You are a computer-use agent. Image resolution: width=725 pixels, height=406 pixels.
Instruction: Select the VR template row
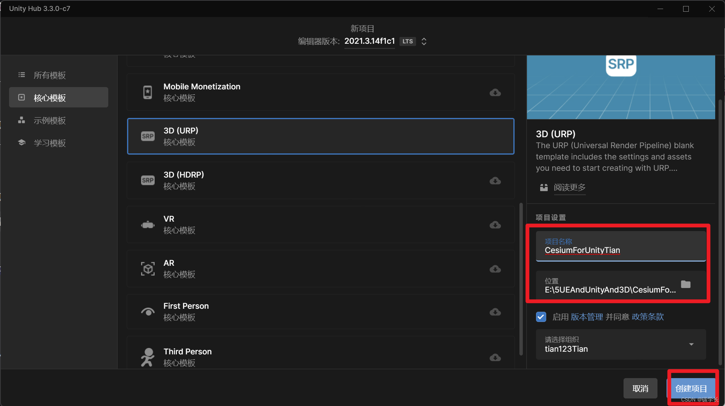(321, 224)
